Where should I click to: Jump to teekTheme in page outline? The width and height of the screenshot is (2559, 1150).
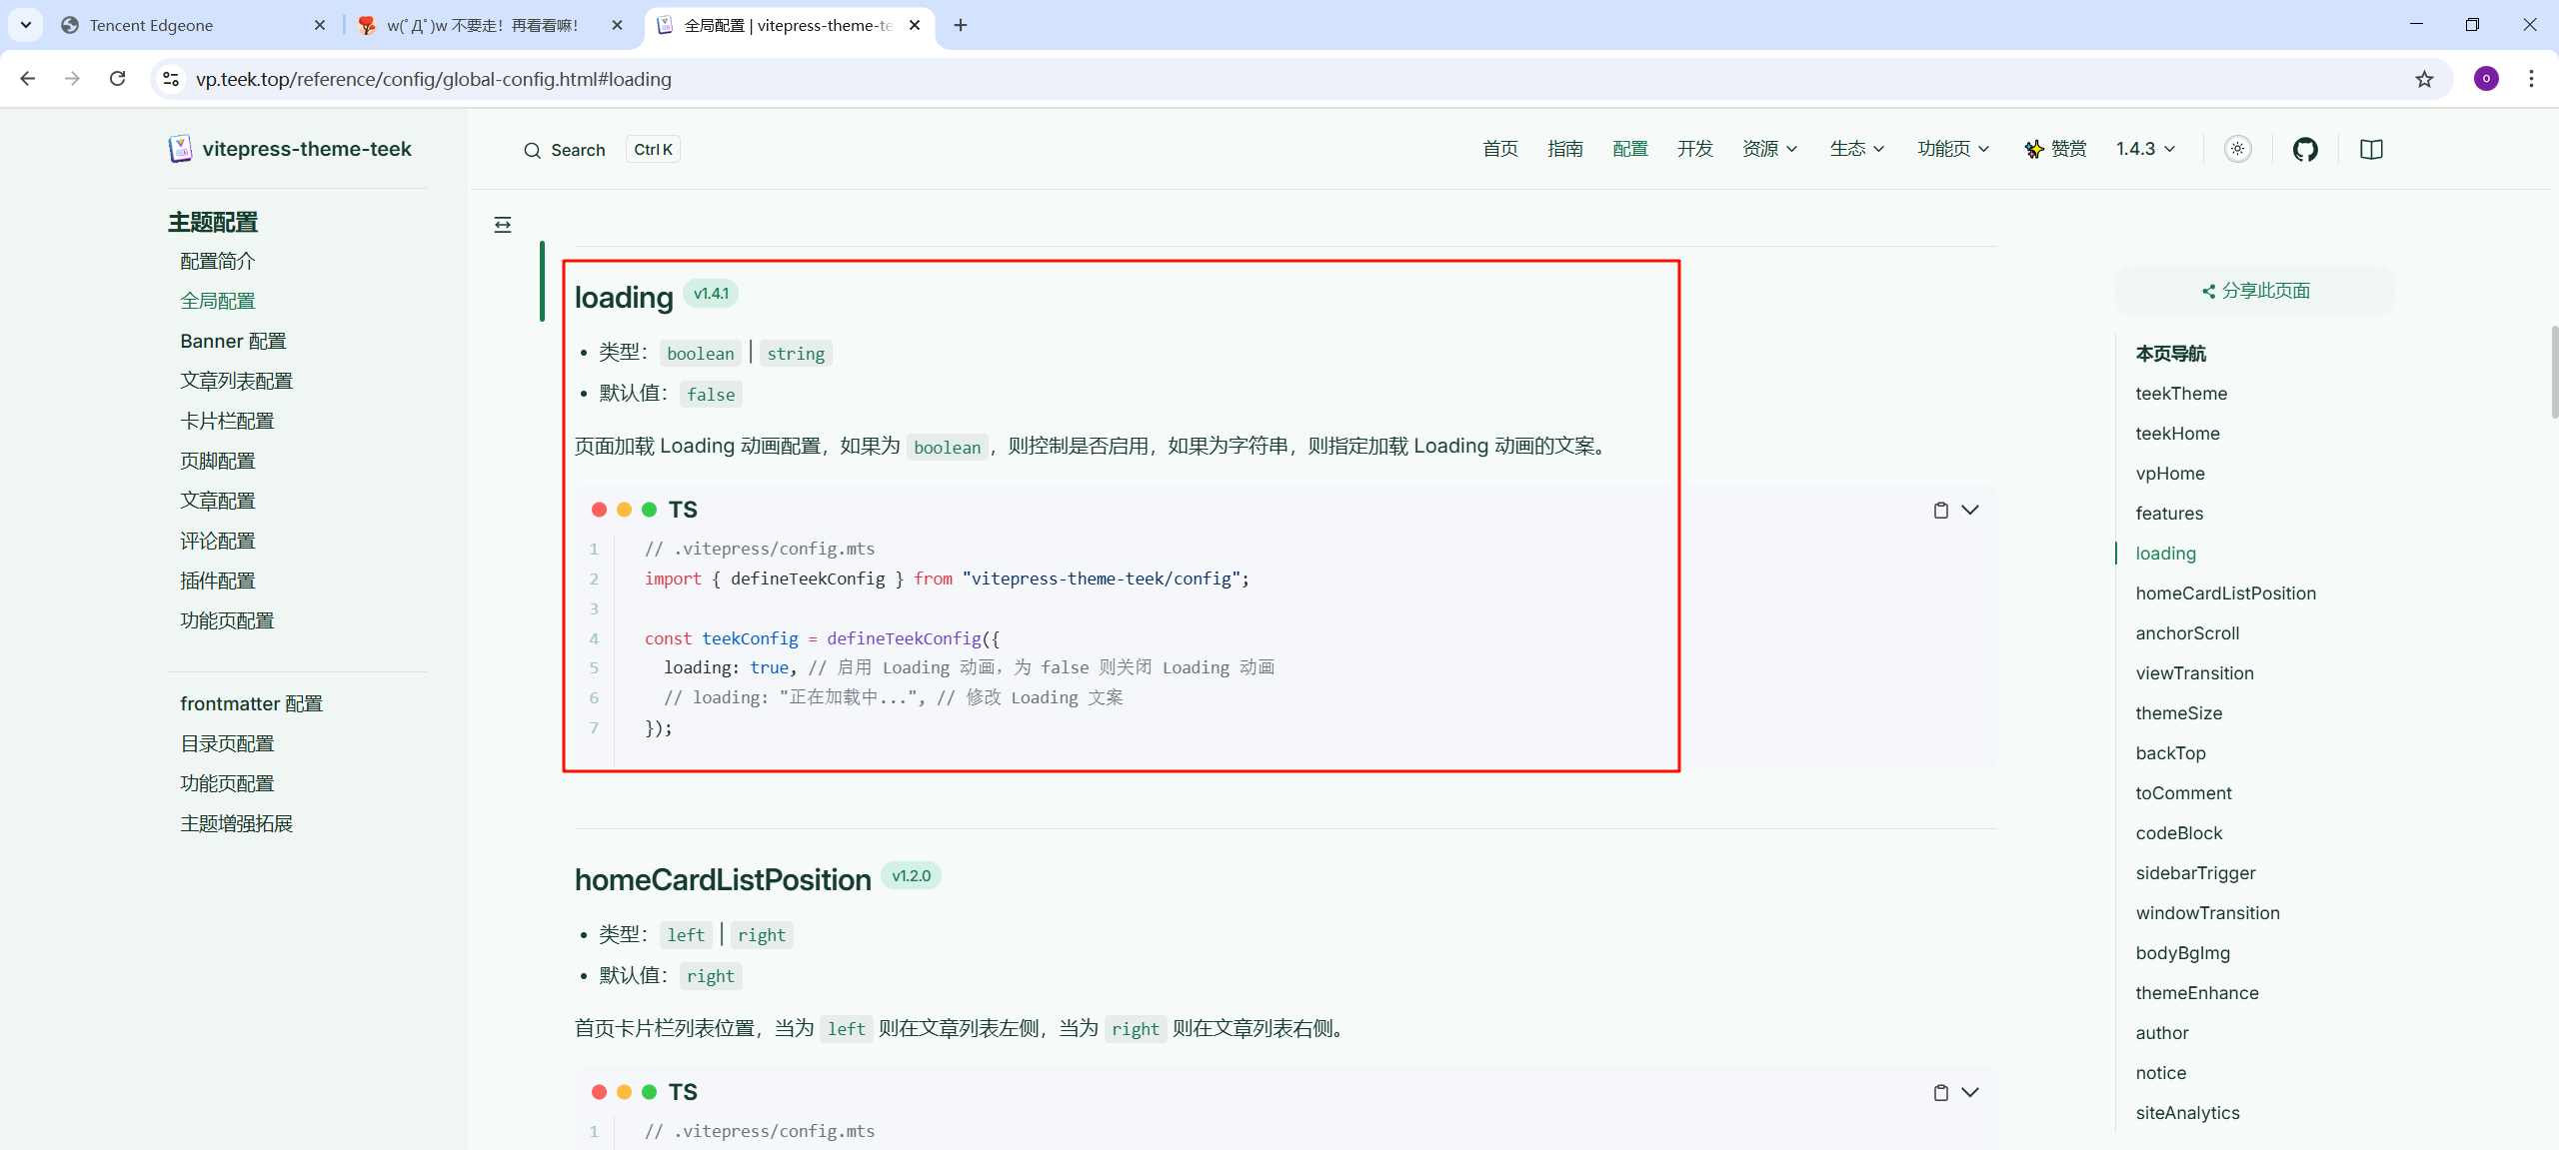coord(2181,394)
